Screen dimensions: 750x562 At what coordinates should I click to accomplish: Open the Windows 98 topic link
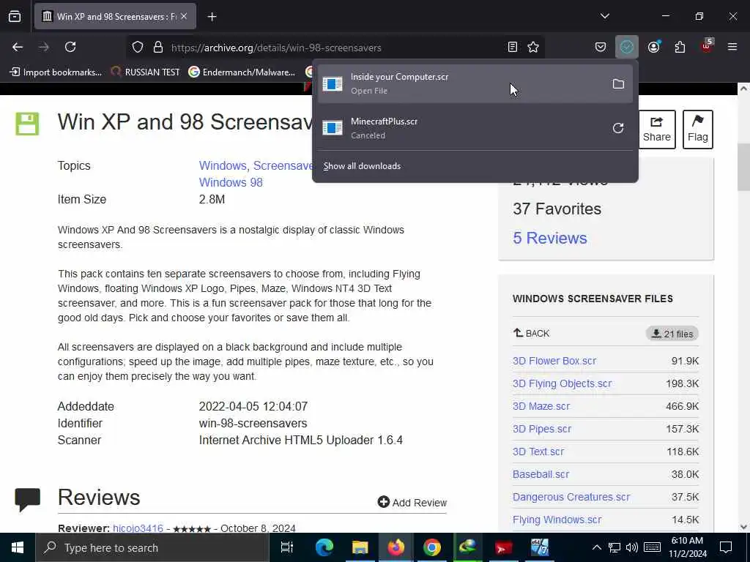point(231,182)
